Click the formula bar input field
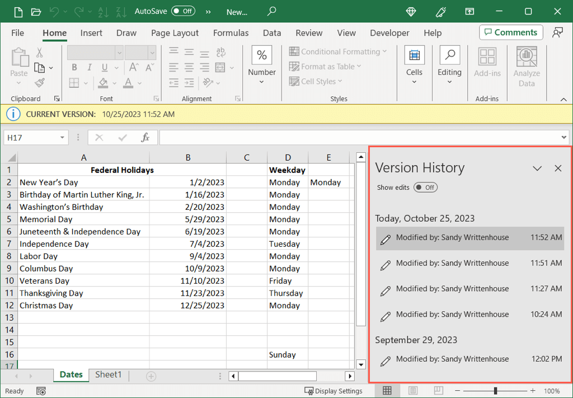 coord(358,138)
